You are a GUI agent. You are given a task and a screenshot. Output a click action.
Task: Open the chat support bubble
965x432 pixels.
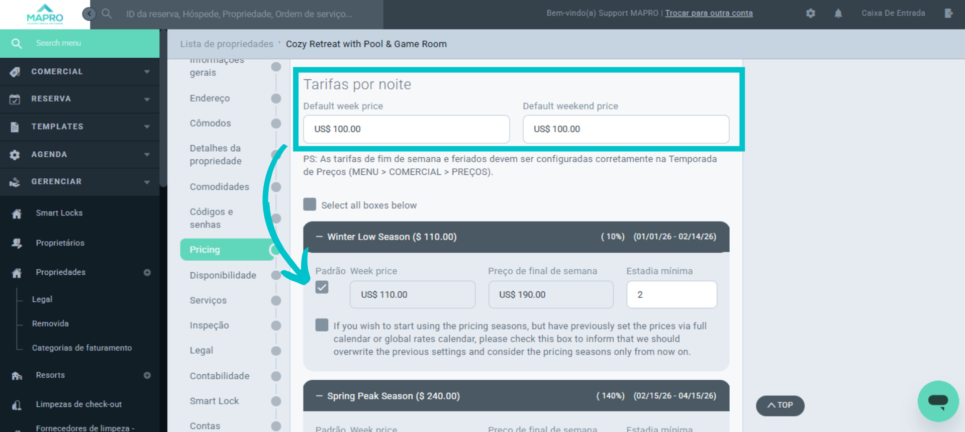click(938, 401)
